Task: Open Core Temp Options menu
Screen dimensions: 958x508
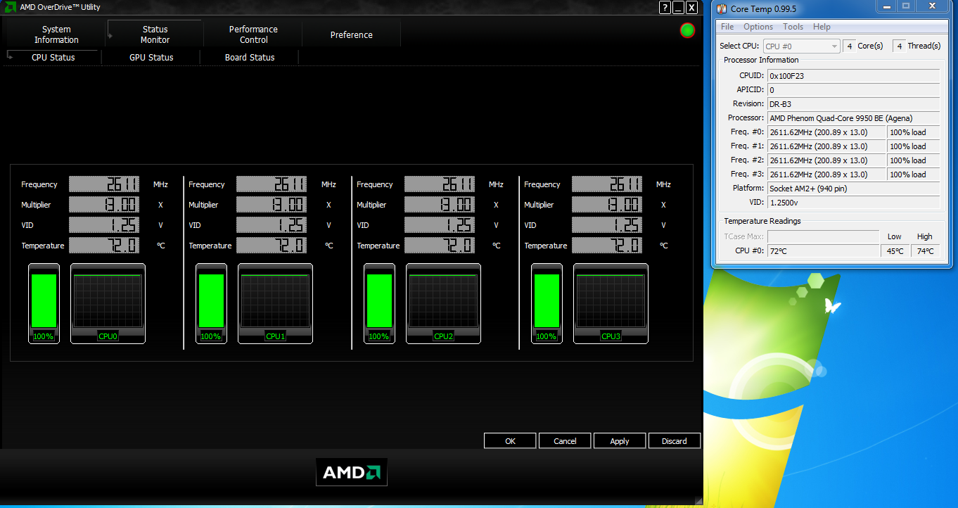Action: [x=758, y=27]
